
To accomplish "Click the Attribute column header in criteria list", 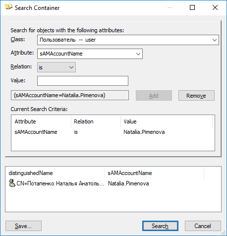I will 41,121.
